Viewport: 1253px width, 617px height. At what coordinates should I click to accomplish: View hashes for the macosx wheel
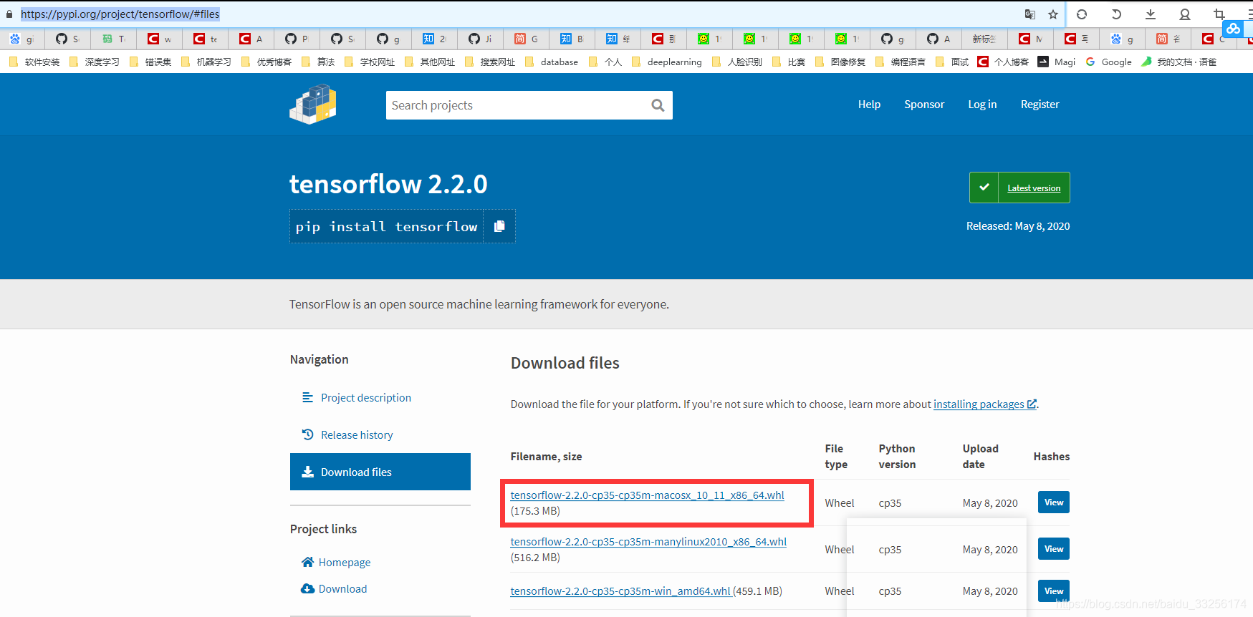pyautogui.click(x=1053, y=502)
